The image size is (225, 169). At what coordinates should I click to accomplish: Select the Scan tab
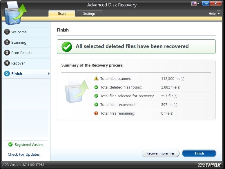point(62,14)
